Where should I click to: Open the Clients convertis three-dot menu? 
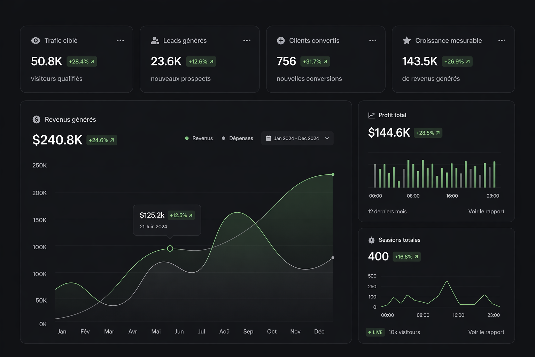pyautogui.click(x=373, y=40)
